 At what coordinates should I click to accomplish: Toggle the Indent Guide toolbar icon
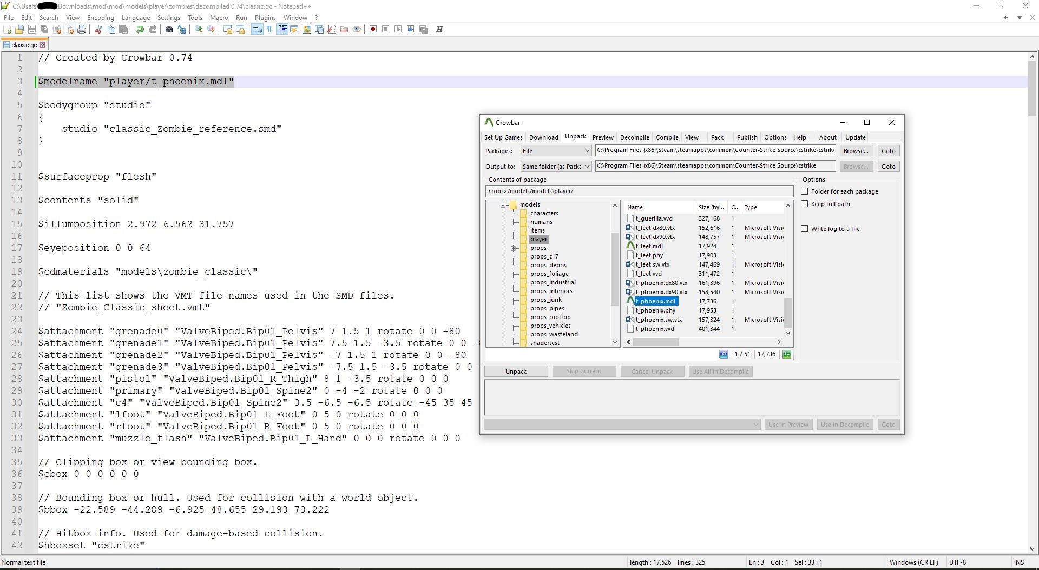click(x=282, y=29)
